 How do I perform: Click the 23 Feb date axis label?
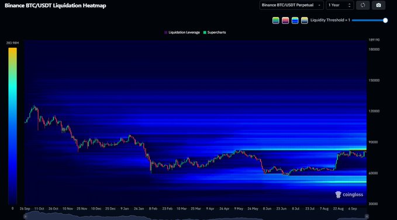click(167, 209)
